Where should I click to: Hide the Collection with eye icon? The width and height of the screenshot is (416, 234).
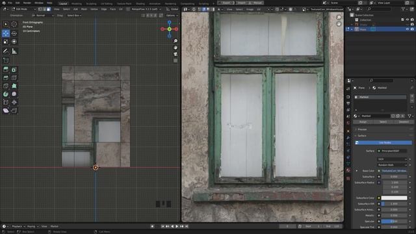[x=408, y=20]
